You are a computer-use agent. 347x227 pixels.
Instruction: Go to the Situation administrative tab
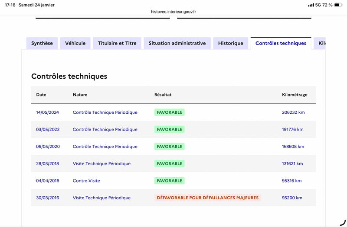tap(177, 43)
